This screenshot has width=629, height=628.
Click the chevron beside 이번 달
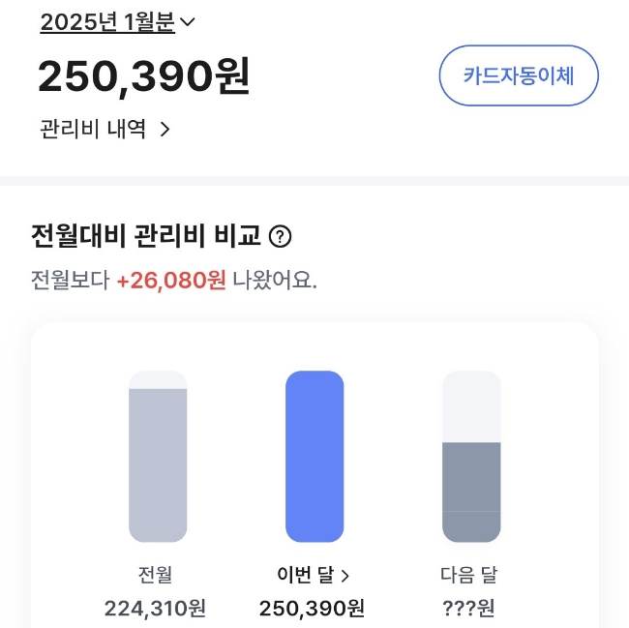pyautogui.click(x=345, y=576)
